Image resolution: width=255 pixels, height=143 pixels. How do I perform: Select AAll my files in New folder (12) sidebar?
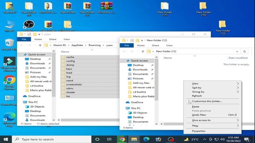pyautogui.click(x=141, y=83)
